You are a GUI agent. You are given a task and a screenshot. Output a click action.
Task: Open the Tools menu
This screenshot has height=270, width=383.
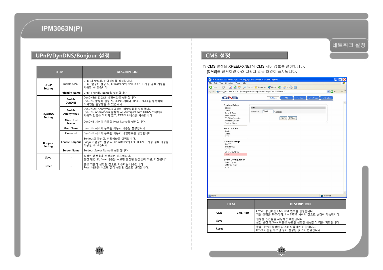[238, 83]
